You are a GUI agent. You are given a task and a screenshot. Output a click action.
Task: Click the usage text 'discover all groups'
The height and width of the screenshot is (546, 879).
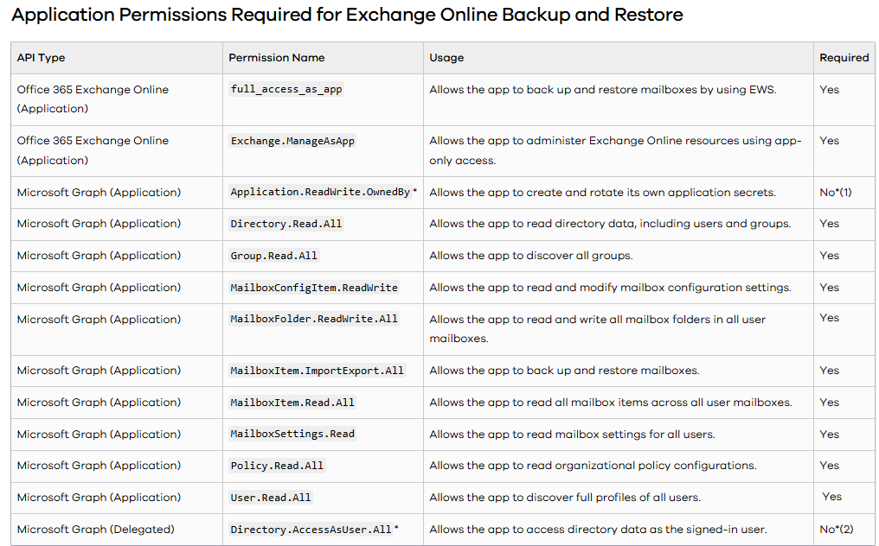531,256
